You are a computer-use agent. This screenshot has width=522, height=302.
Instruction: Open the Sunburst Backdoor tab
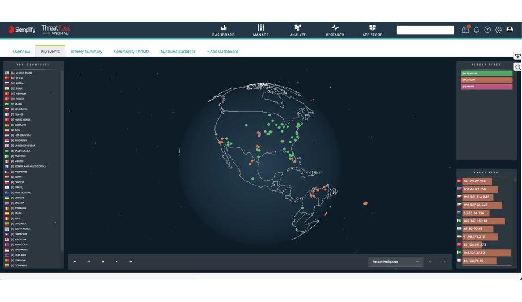pyautogui.click(x=178, y=51)
